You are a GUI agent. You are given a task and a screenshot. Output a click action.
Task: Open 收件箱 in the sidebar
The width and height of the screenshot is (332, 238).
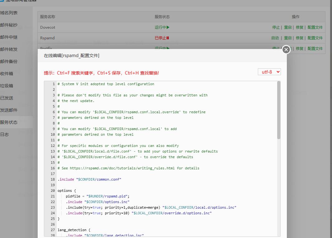[7, 74]
